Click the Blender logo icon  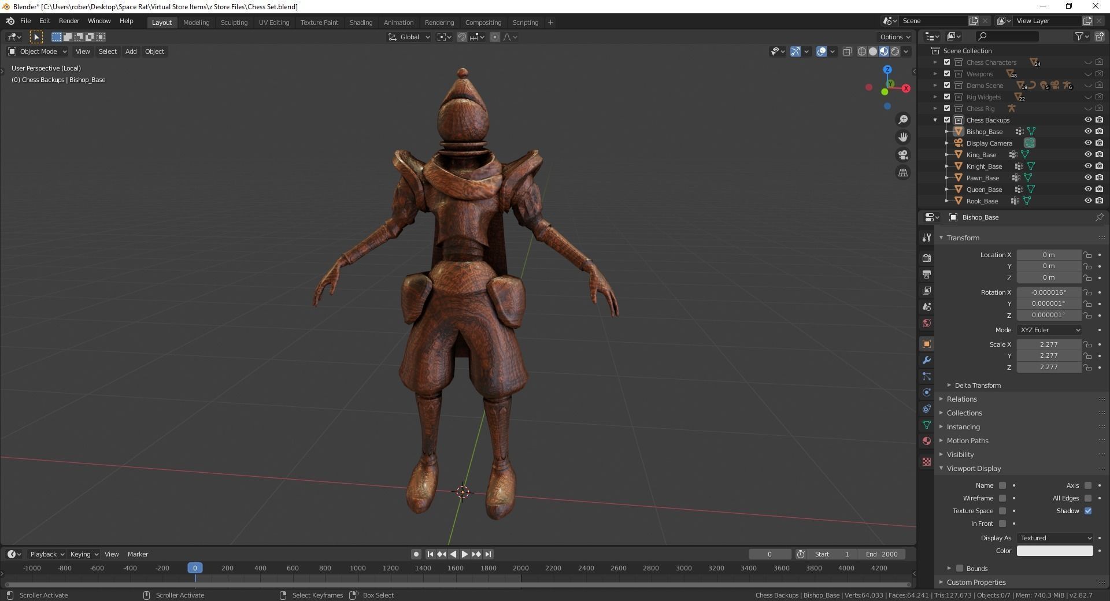click(x=10, y=21)
